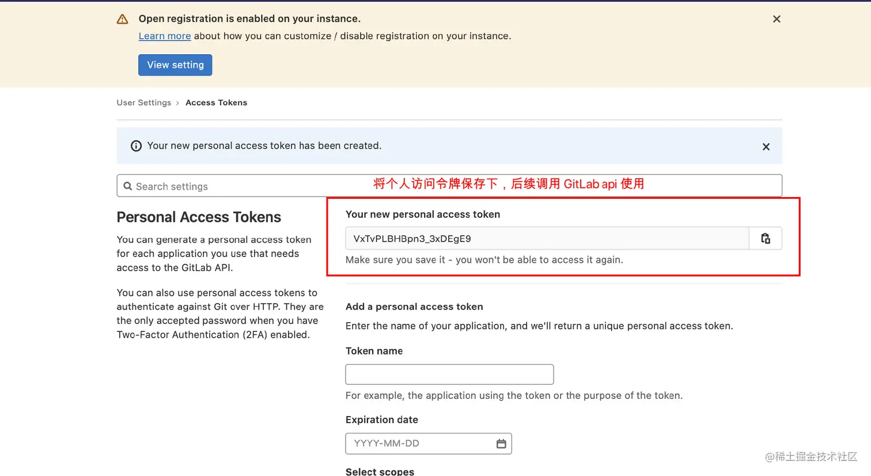Click the 'Your new personal access token' label
Viewport: 871px width, 476px height.
point(423,214)
